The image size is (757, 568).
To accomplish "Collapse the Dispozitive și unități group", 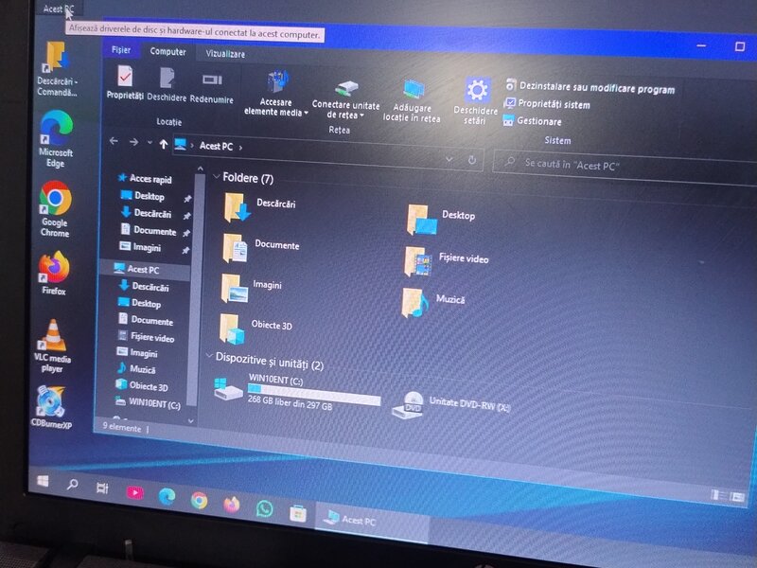I will coord(209,357).
